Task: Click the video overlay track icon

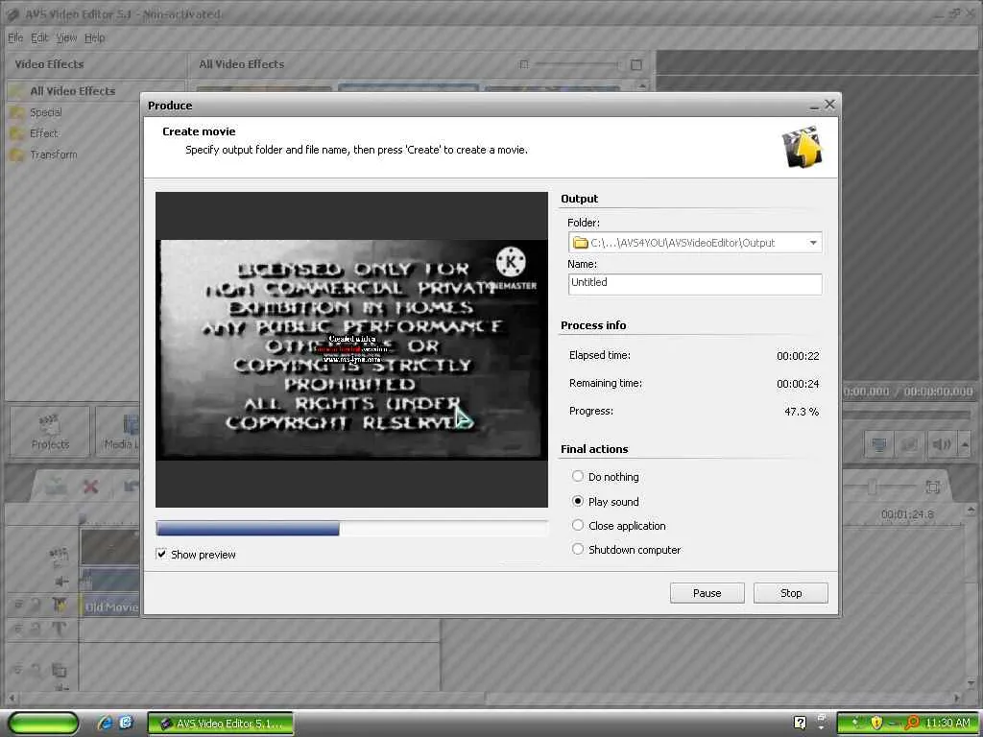Action: [x=60, y=671]
